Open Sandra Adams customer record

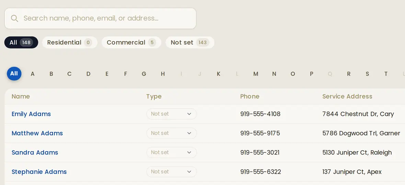(x=35, y=152)
